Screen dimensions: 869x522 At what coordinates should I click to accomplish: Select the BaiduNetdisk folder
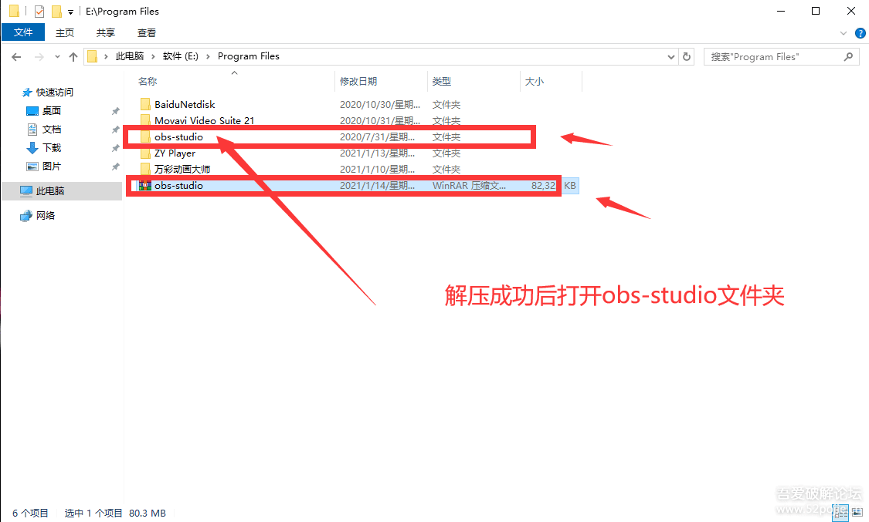pos(185,105)
